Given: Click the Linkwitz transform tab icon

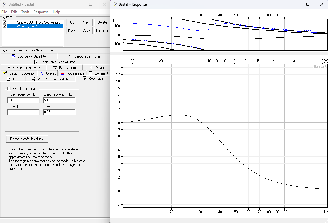Looking at the screenshot, I should (x=70, y=56).
